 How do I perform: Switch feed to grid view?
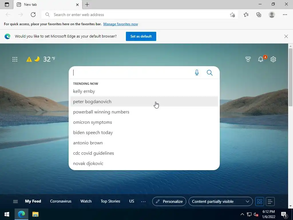pos(260,201)
